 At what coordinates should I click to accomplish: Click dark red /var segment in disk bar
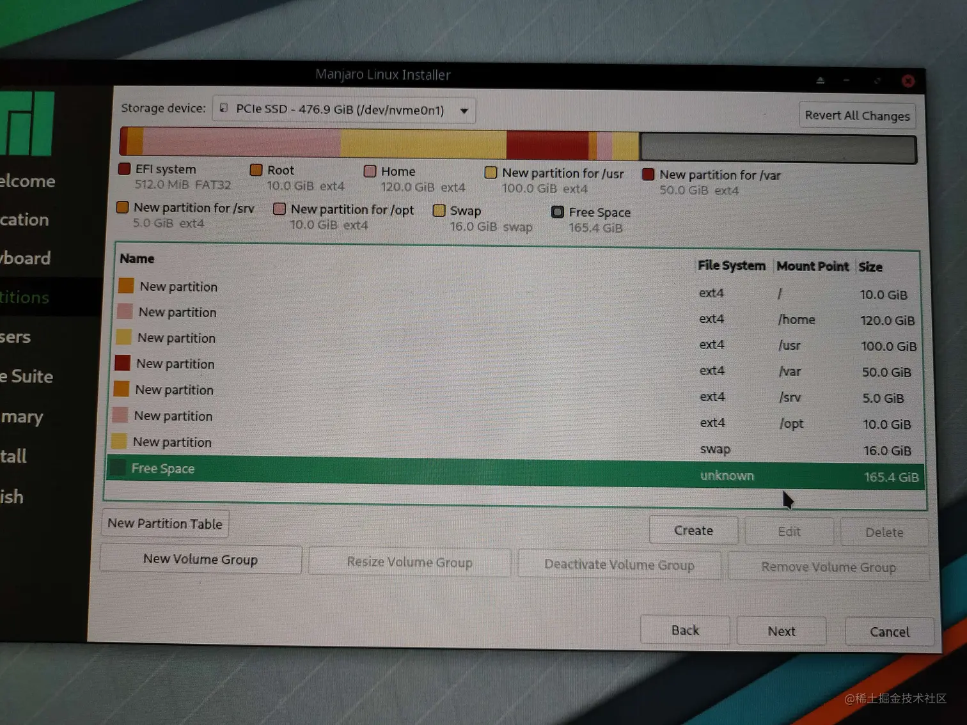pos(547,145)
